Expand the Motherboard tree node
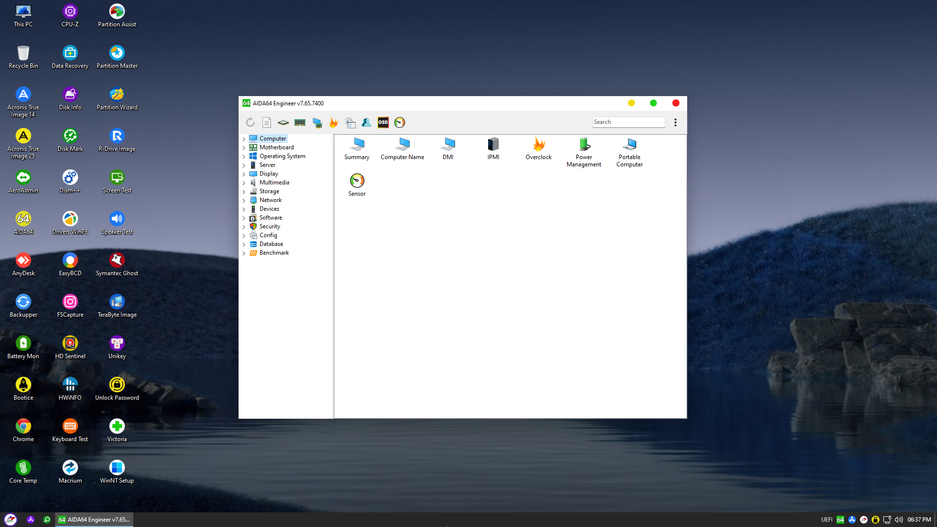This screenshot has height=527, width=937. coord(244,148)
